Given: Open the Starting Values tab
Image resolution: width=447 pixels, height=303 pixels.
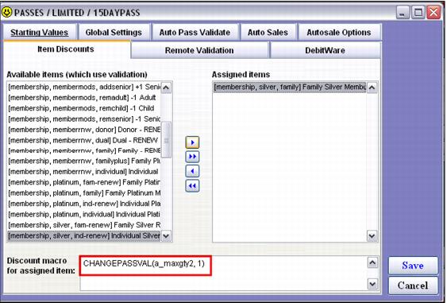Looking at the screenshot, I should (40, 33).
